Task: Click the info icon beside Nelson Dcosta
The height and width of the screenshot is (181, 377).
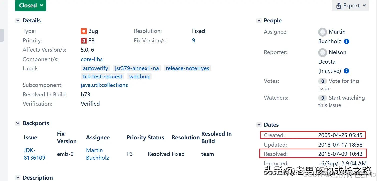Action: click(346, 71)
